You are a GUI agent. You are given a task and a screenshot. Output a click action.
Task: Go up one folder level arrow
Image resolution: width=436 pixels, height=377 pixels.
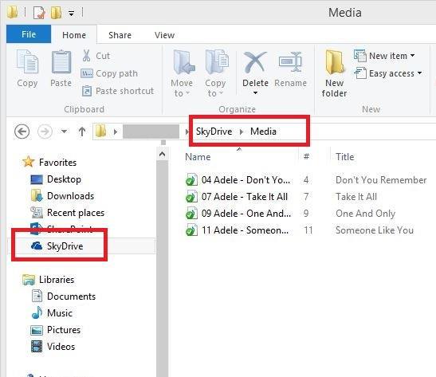pos(82,132)
